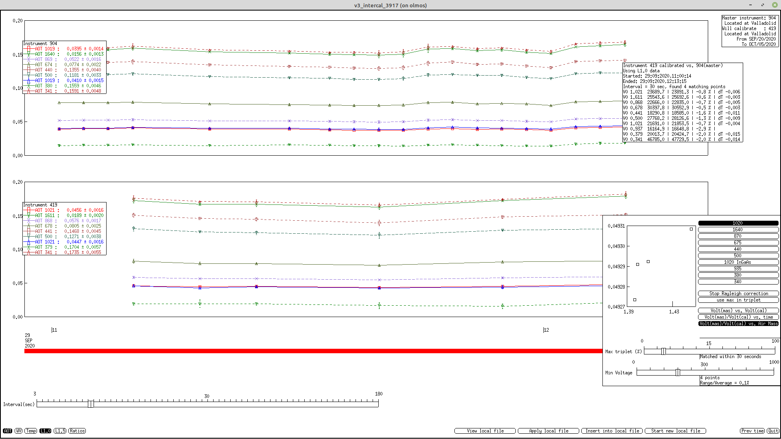Click Start new local file
Image resolution: width=781 pixels, height=439 pixels.
[x=676, y=431]
